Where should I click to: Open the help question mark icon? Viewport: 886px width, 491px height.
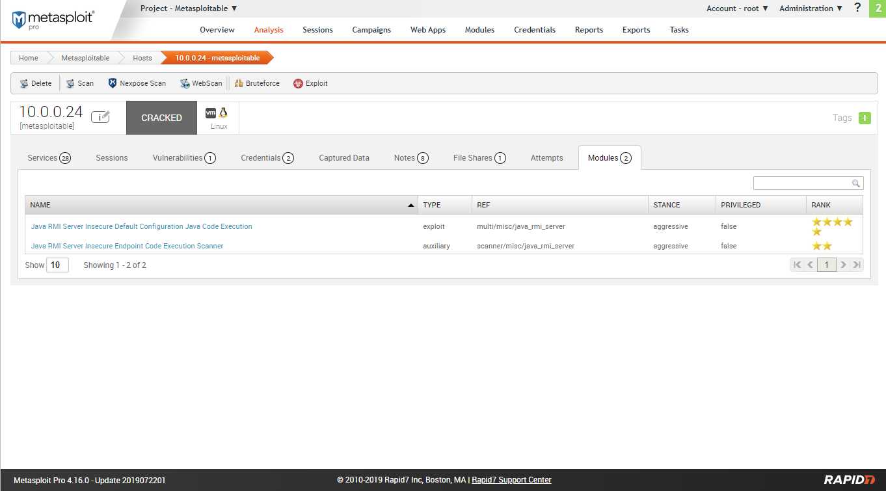[x=857, y=8]
